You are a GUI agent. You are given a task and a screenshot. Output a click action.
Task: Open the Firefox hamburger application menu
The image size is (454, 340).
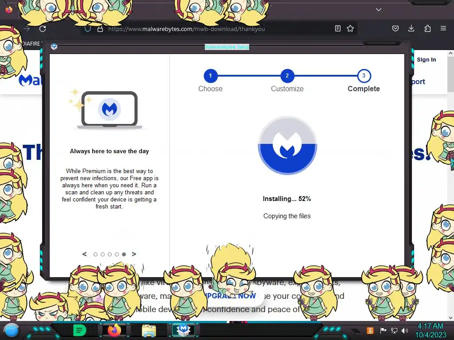click(x=443, y=28)
